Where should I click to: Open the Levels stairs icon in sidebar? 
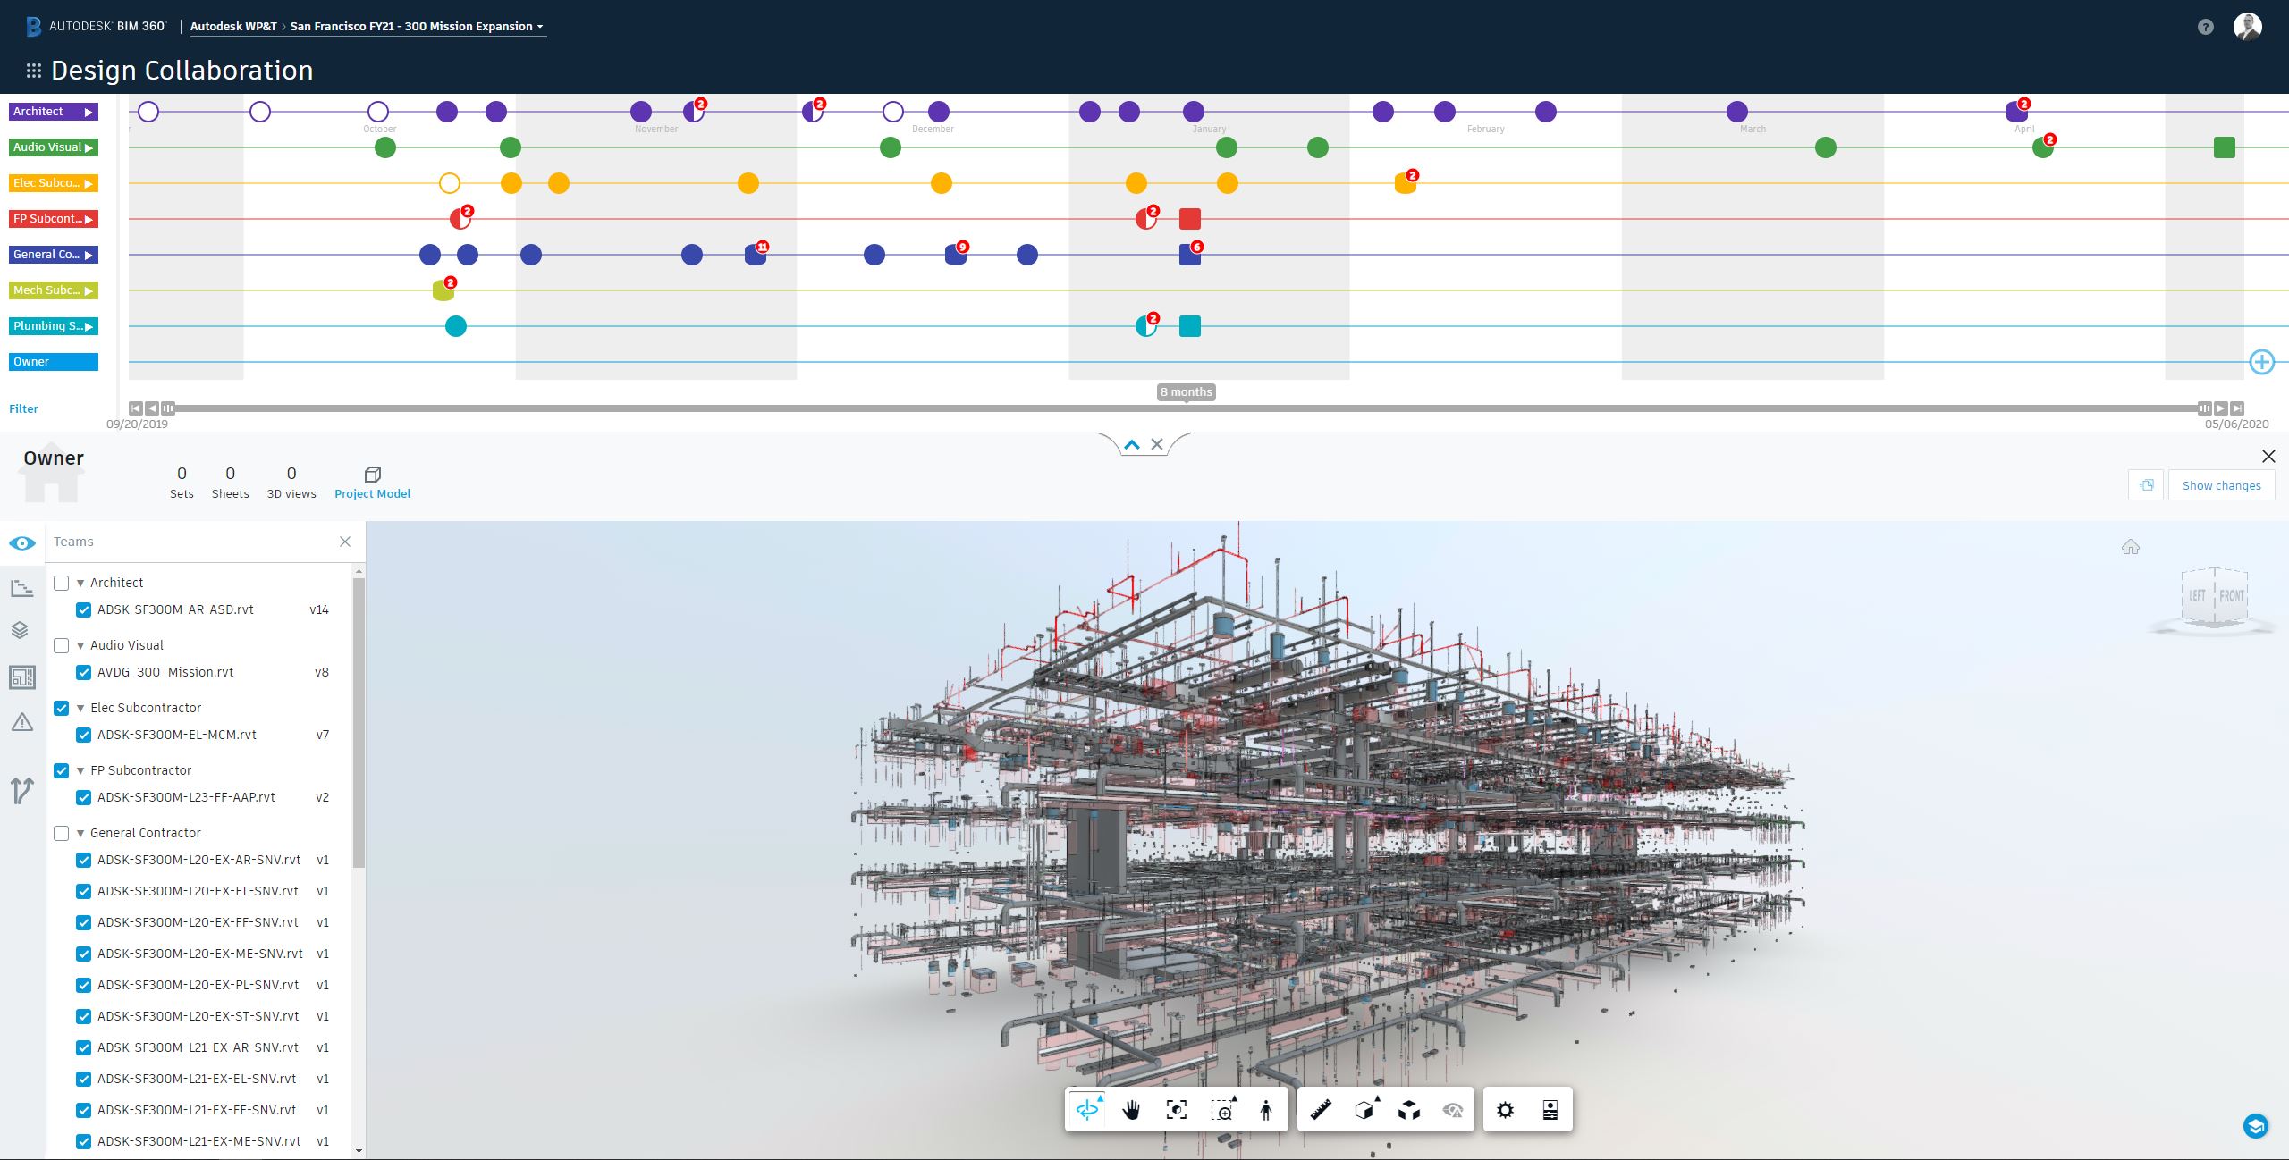pos(22,587)
